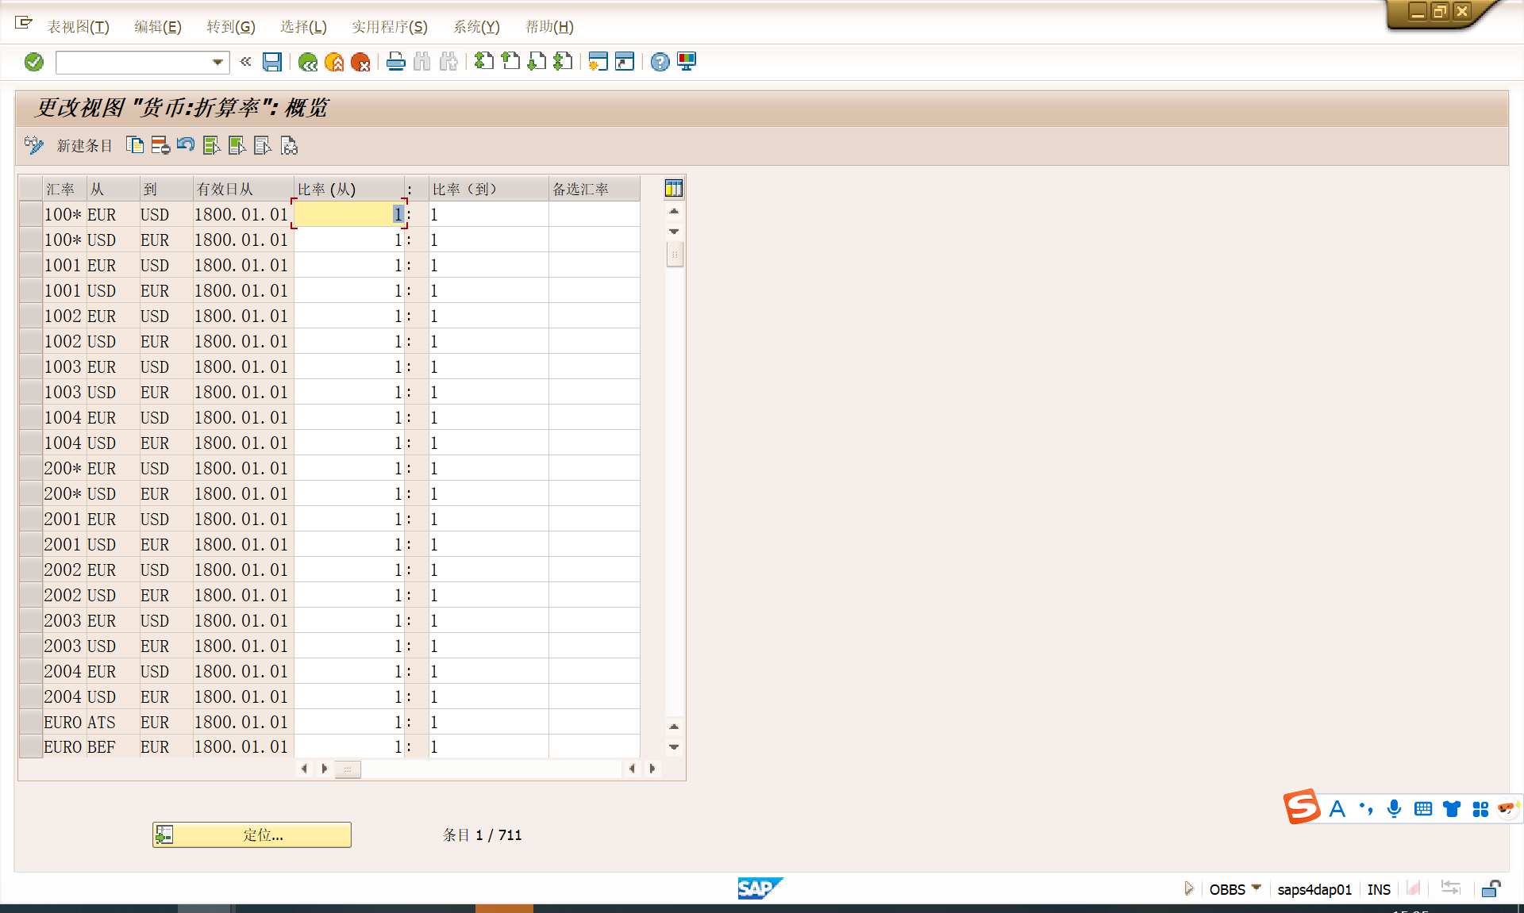
Task: Open the 编辑(E) menu
Action: coord(157,27)
